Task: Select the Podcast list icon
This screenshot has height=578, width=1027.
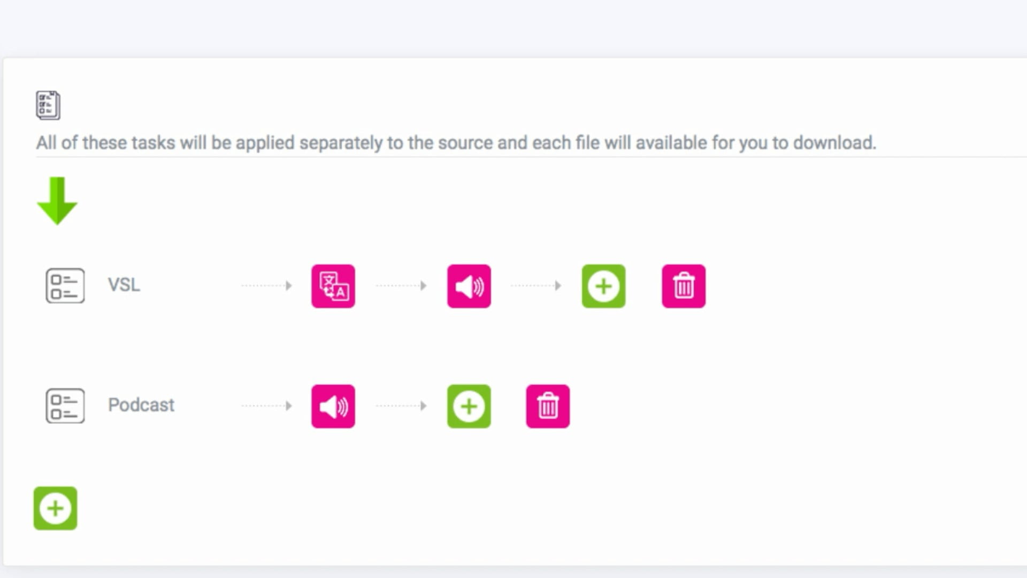Action: pyautogui.click(x=65, y=406)
